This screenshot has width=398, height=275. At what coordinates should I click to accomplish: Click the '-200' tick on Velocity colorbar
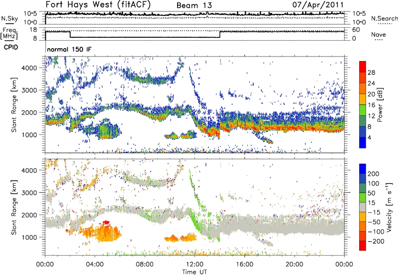(376, 241)
